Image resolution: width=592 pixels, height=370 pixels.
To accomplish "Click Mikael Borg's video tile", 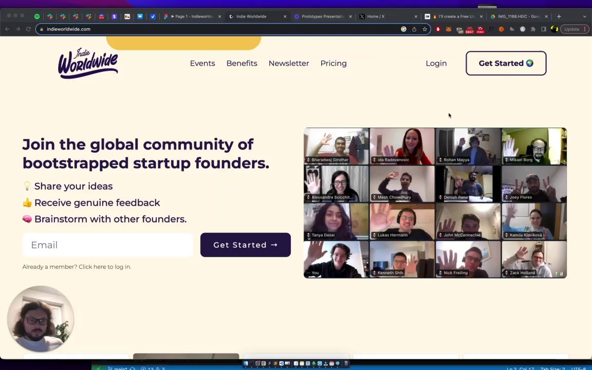I will [534, 146].
